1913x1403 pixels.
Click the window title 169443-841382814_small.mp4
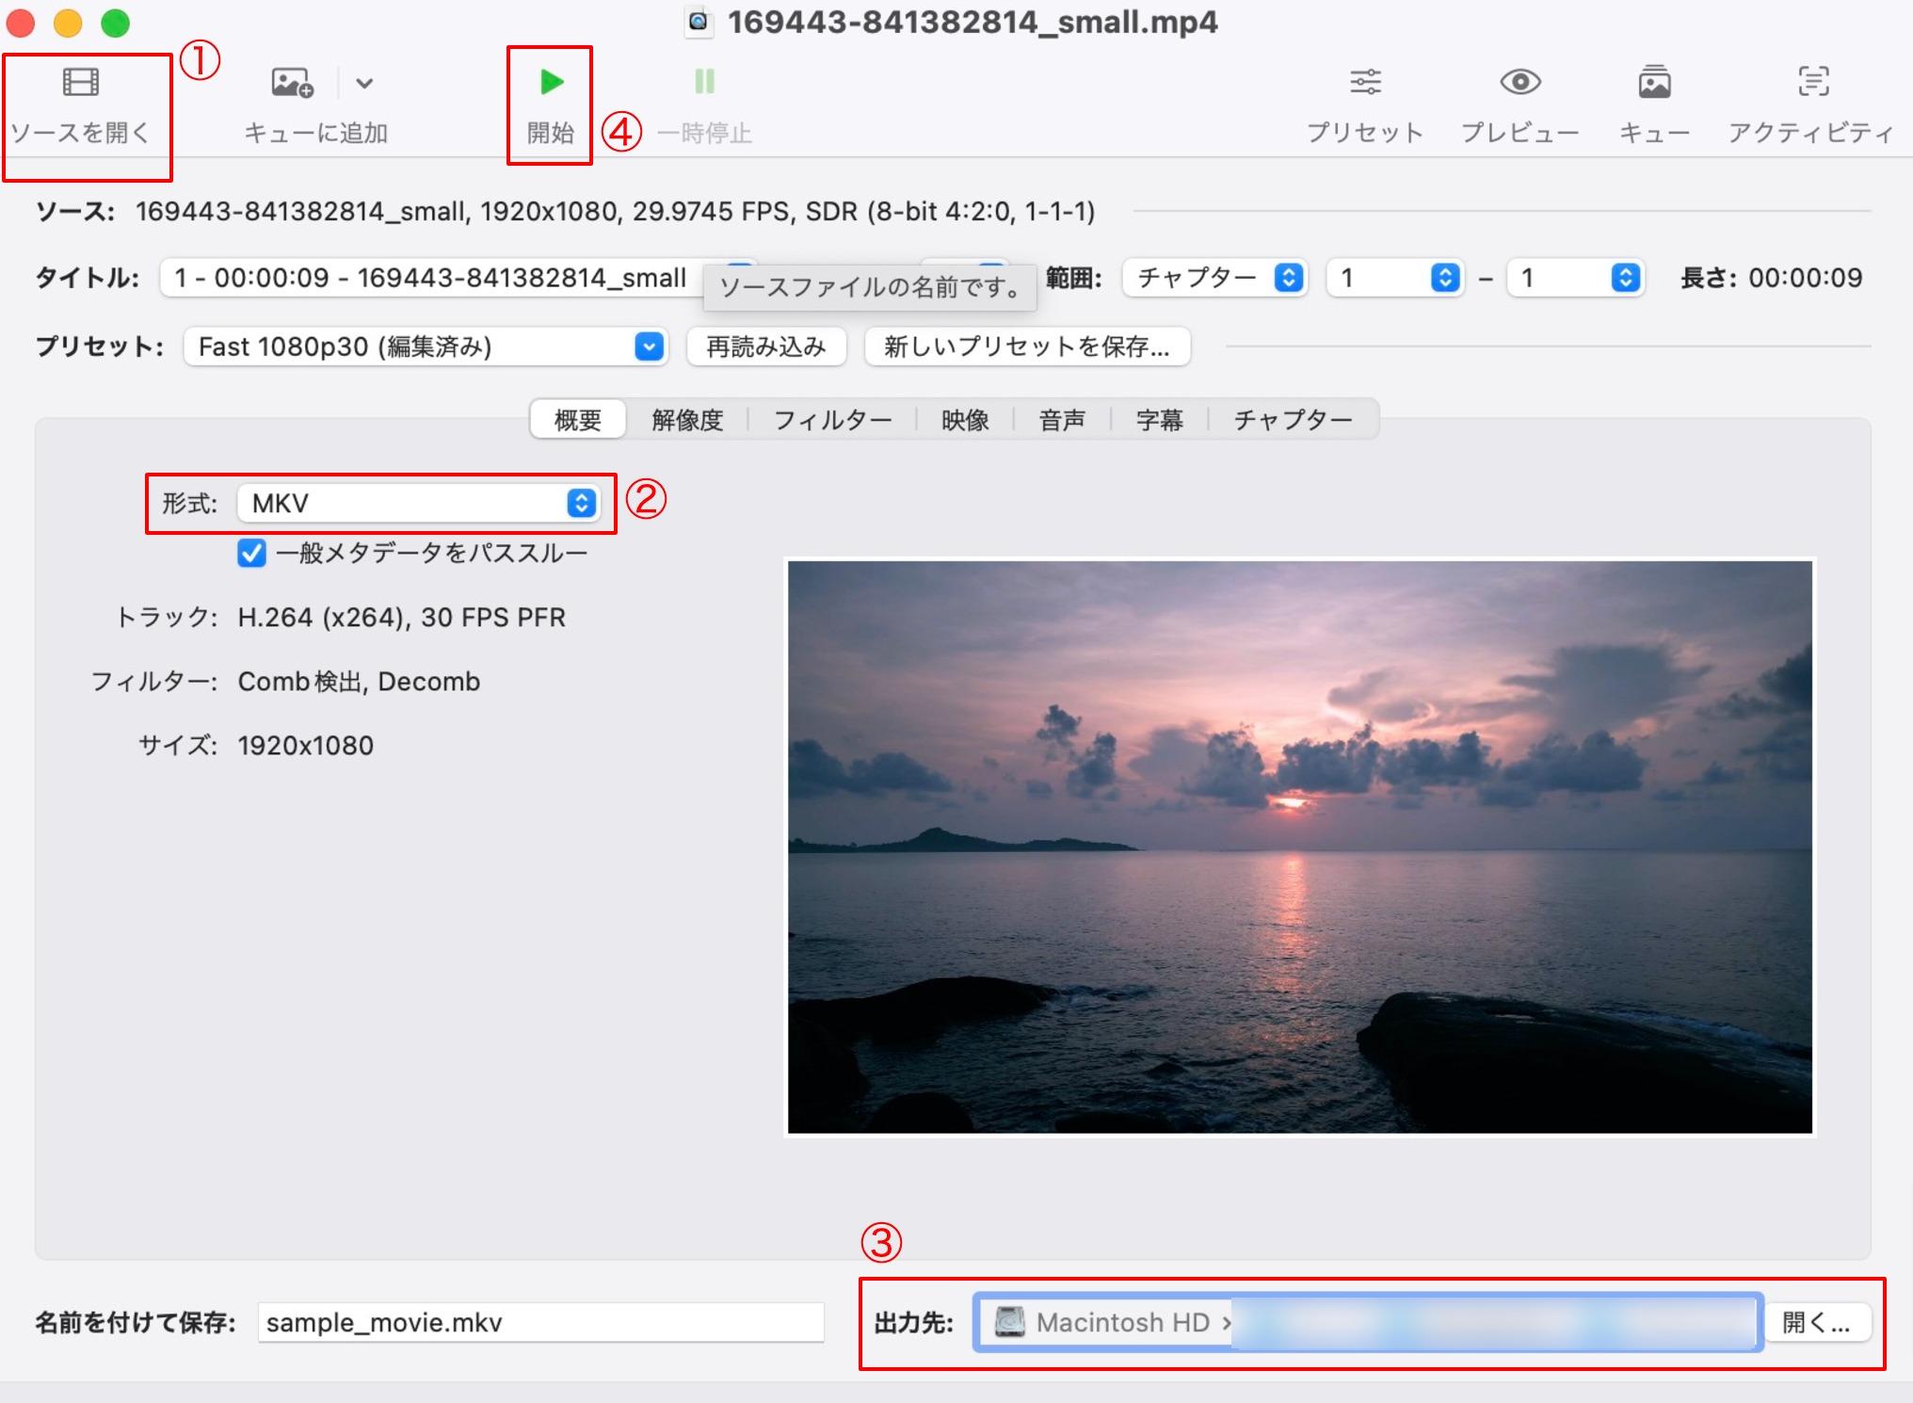[x=973, y=22]
